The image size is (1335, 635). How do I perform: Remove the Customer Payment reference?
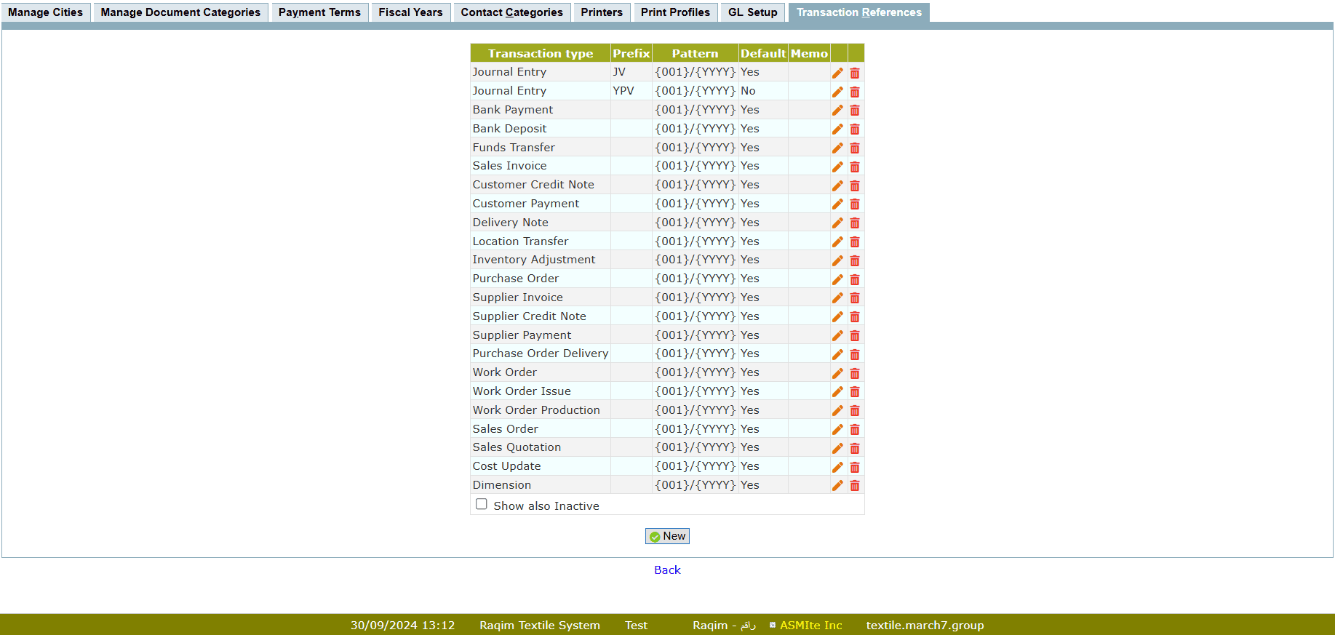(x=855, y=204)
